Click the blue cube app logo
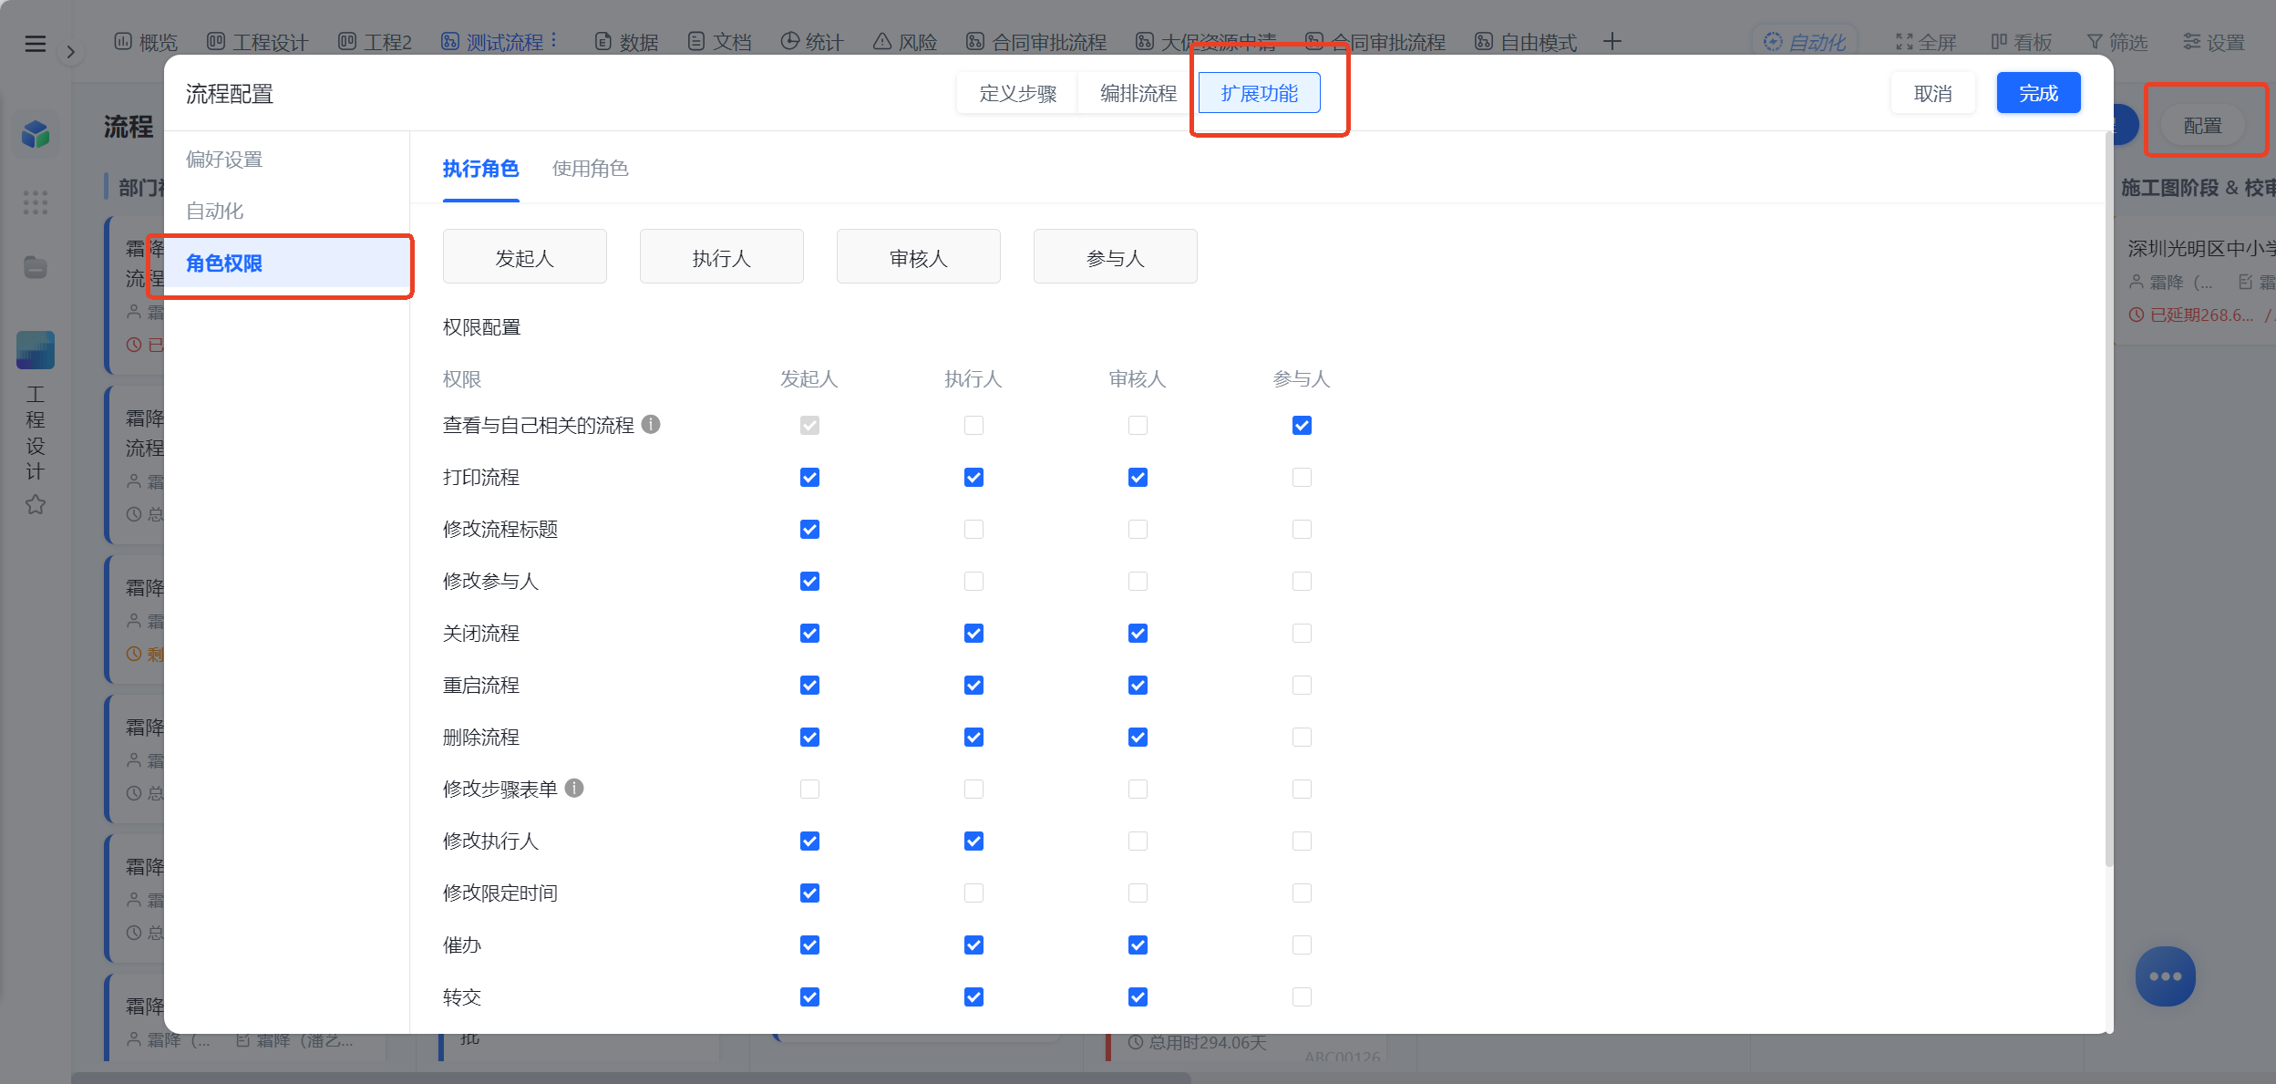Screen dimensions: 2276x1084 [x=36, y=135]
